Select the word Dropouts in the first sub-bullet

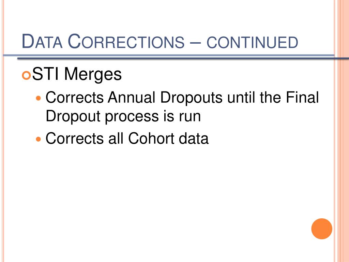[192, 98]
